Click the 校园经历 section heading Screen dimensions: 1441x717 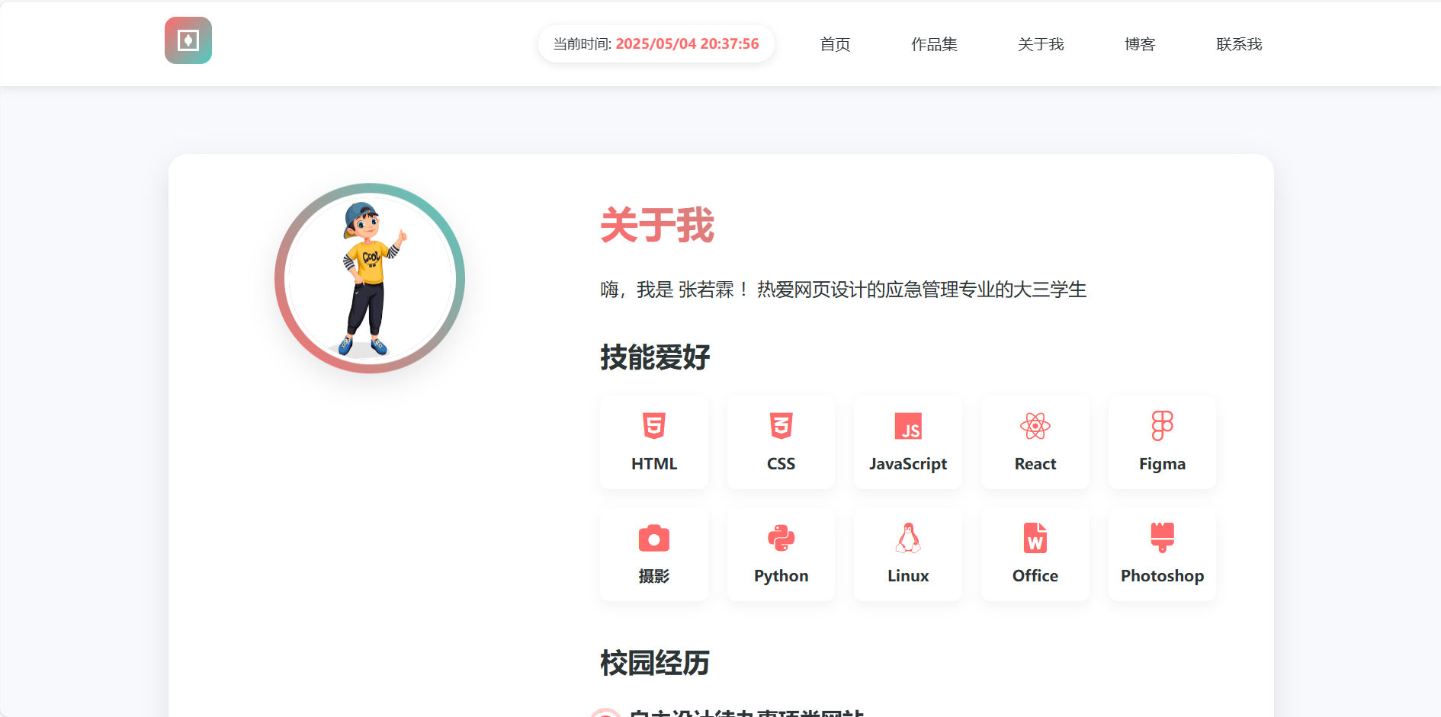coord(655,663)
